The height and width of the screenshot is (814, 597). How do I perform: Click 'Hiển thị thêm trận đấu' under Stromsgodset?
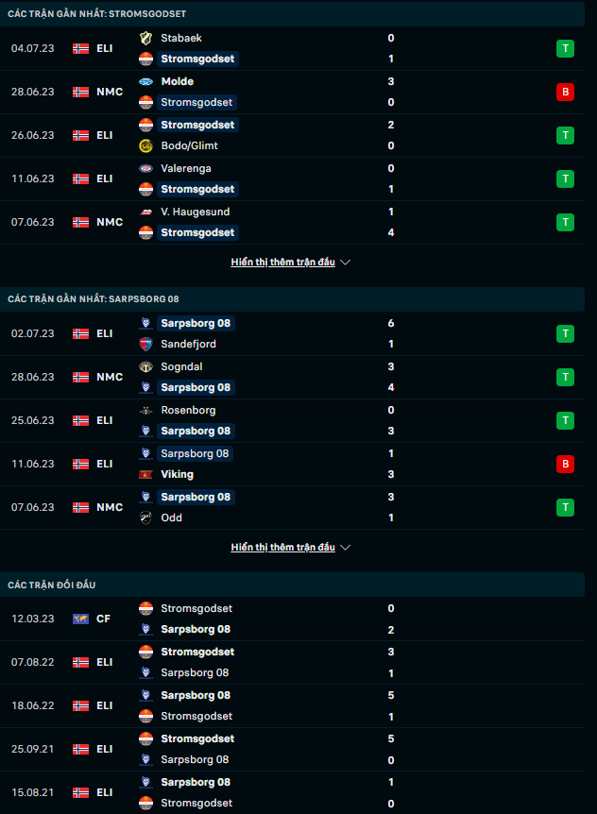[x=282, y=263]
